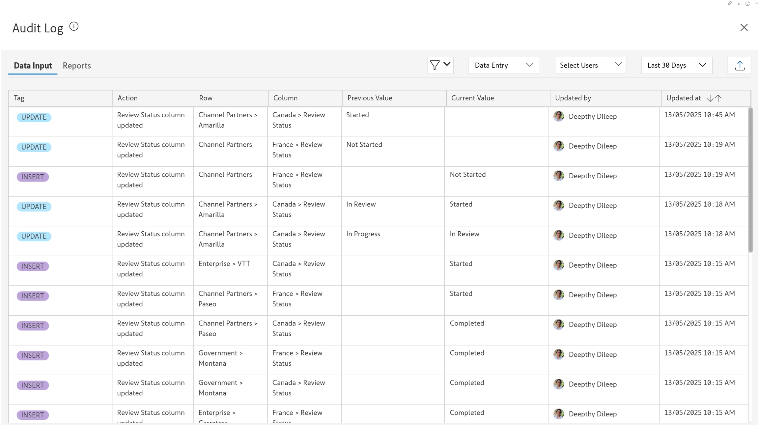Close the Audit Log panel
The image size is (759, 427).
pos(744,27)
